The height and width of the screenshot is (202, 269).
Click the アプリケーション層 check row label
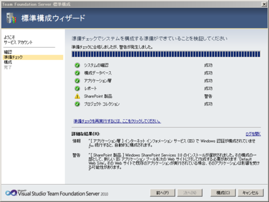[x=98, y=81]
